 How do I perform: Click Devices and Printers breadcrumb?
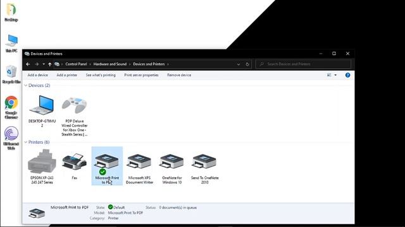pos(149,64)
